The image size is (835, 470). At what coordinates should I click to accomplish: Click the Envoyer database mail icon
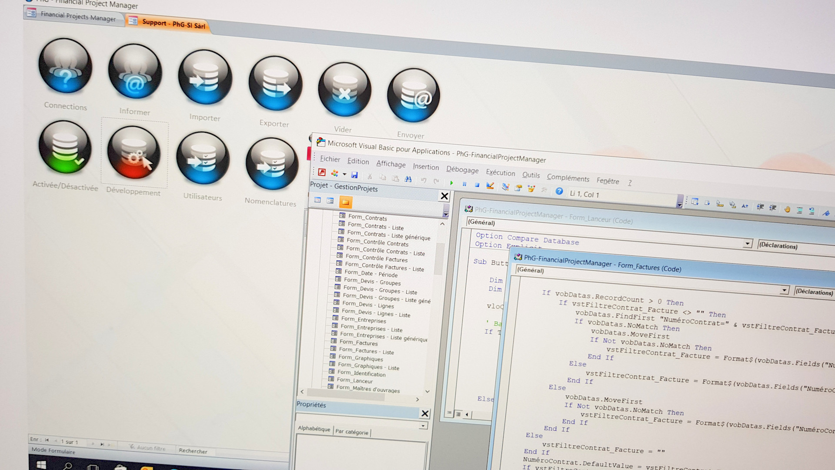click(413, 95)
